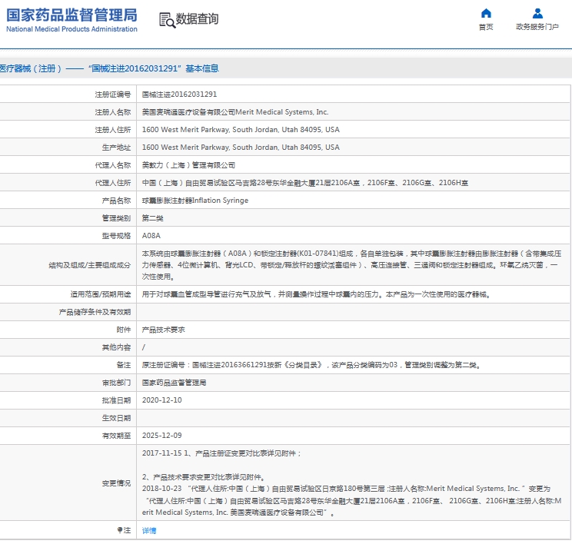Click the approval date 2020-12-10
This screenshot has height=544, width=572.
coord(161,400)
